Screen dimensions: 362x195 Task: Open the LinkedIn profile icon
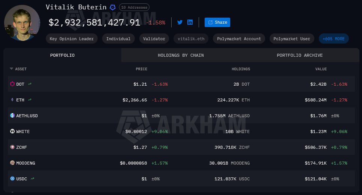click(x=190, y=22)
